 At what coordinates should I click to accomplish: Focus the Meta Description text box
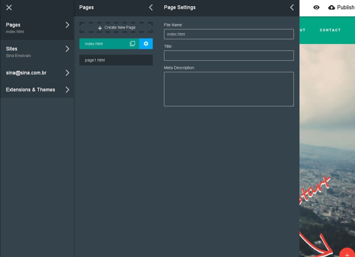point(229,89)
